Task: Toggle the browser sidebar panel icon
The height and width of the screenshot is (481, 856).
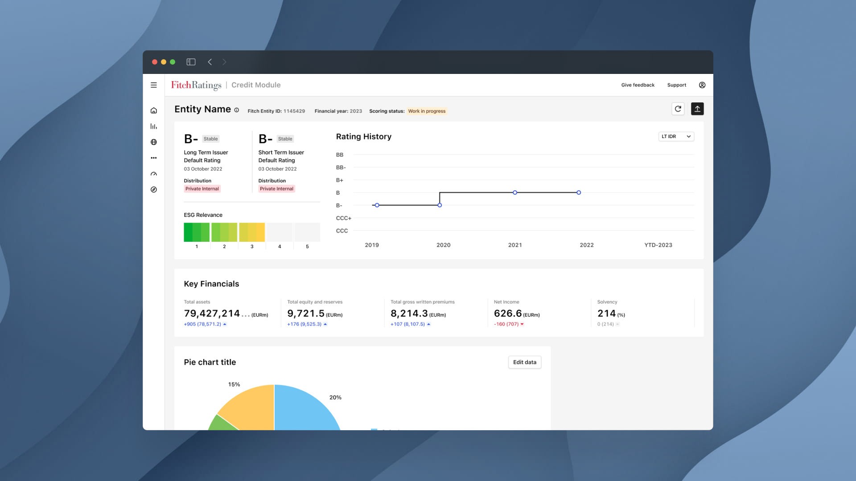Action: [x=191, y=62]
